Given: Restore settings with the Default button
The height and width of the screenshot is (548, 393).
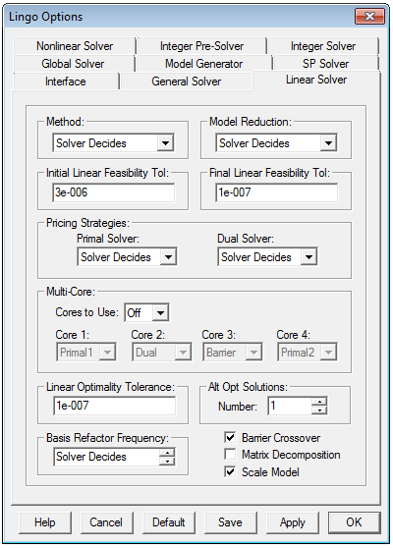Looking at the screenshot, I should coord(169,522).
